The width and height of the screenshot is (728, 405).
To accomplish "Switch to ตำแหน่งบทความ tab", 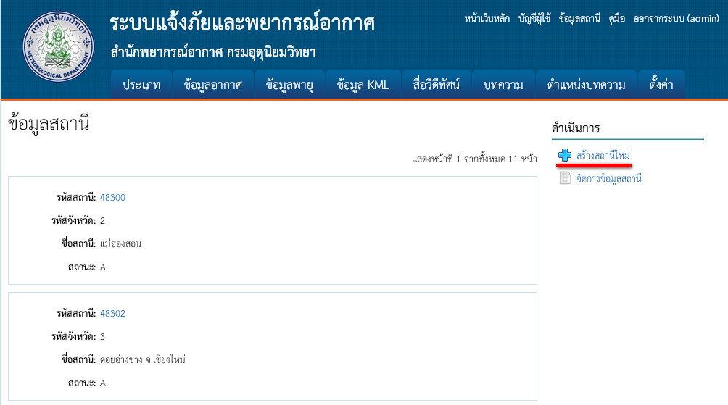I will tap(586, 85).
